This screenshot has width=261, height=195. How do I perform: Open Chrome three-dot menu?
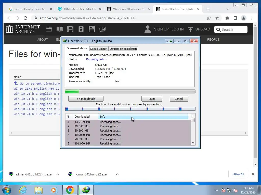[252, 18]
